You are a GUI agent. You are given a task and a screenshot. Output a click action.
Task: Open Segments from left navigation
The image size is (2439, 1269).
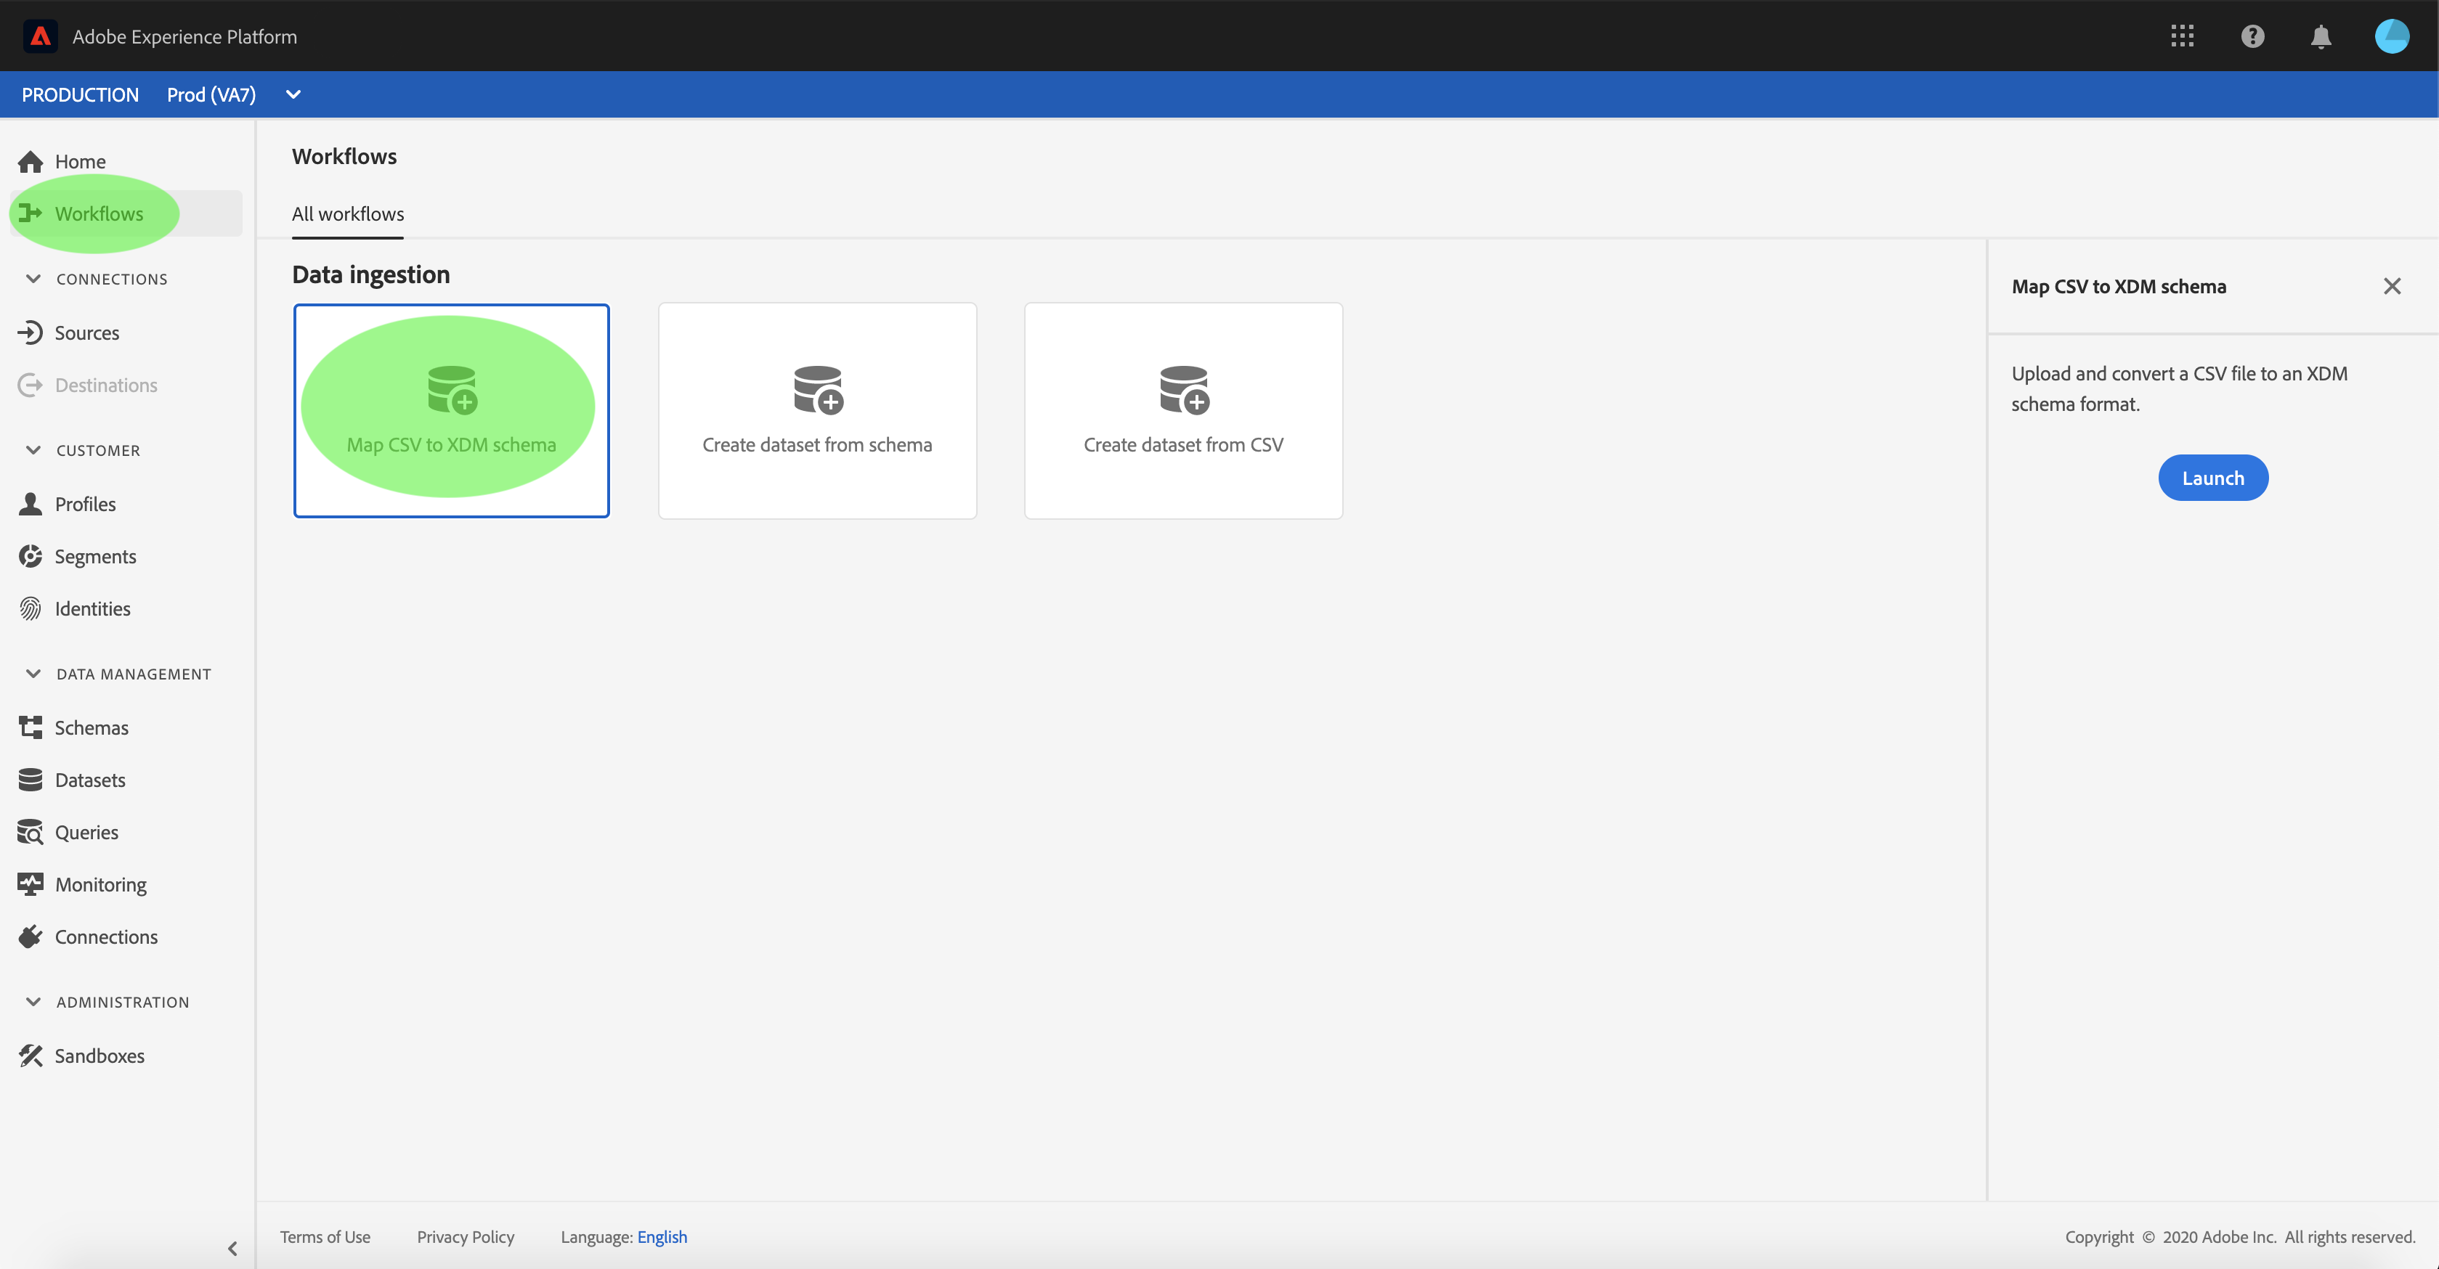click(94, 556)
